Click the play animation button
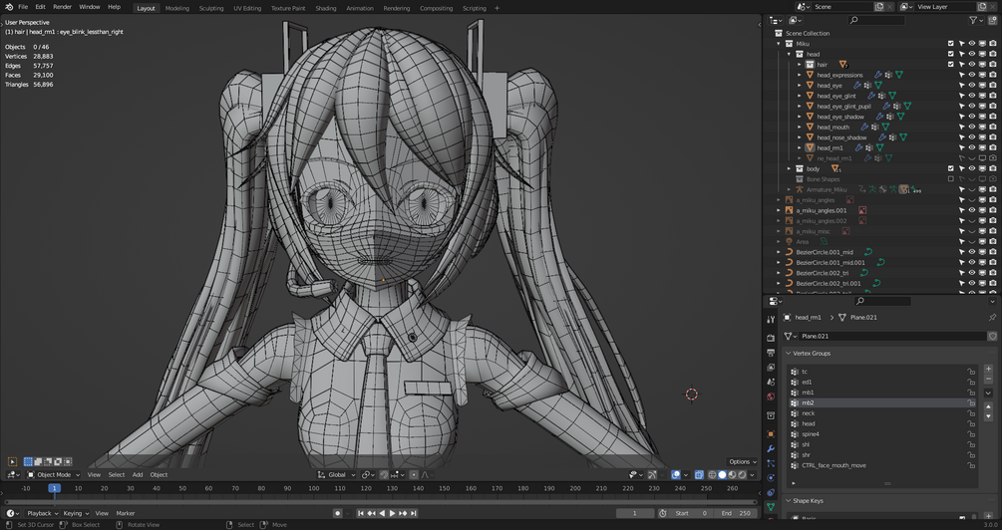Image resolution: width=1002 pixels, height=530 pixels. tap(392, 513)
